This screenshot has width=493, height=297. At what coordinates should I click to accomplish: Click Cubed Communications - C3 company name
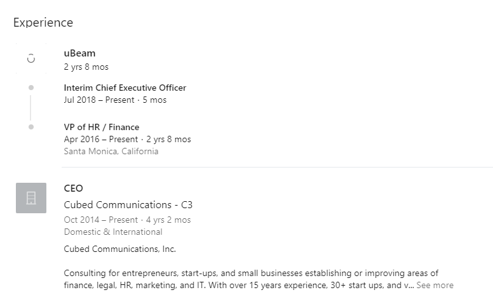[128, 205]
